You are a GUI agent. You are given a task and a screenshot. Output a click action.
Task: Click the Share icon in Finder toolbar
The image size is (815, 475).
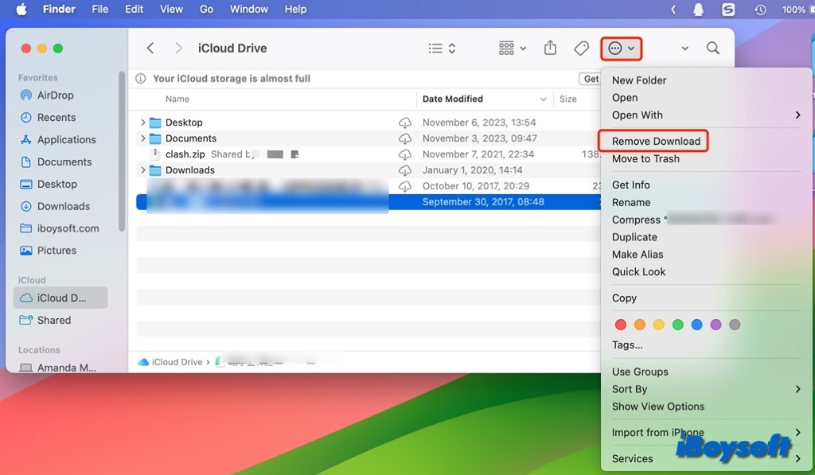tap(550, 49)
